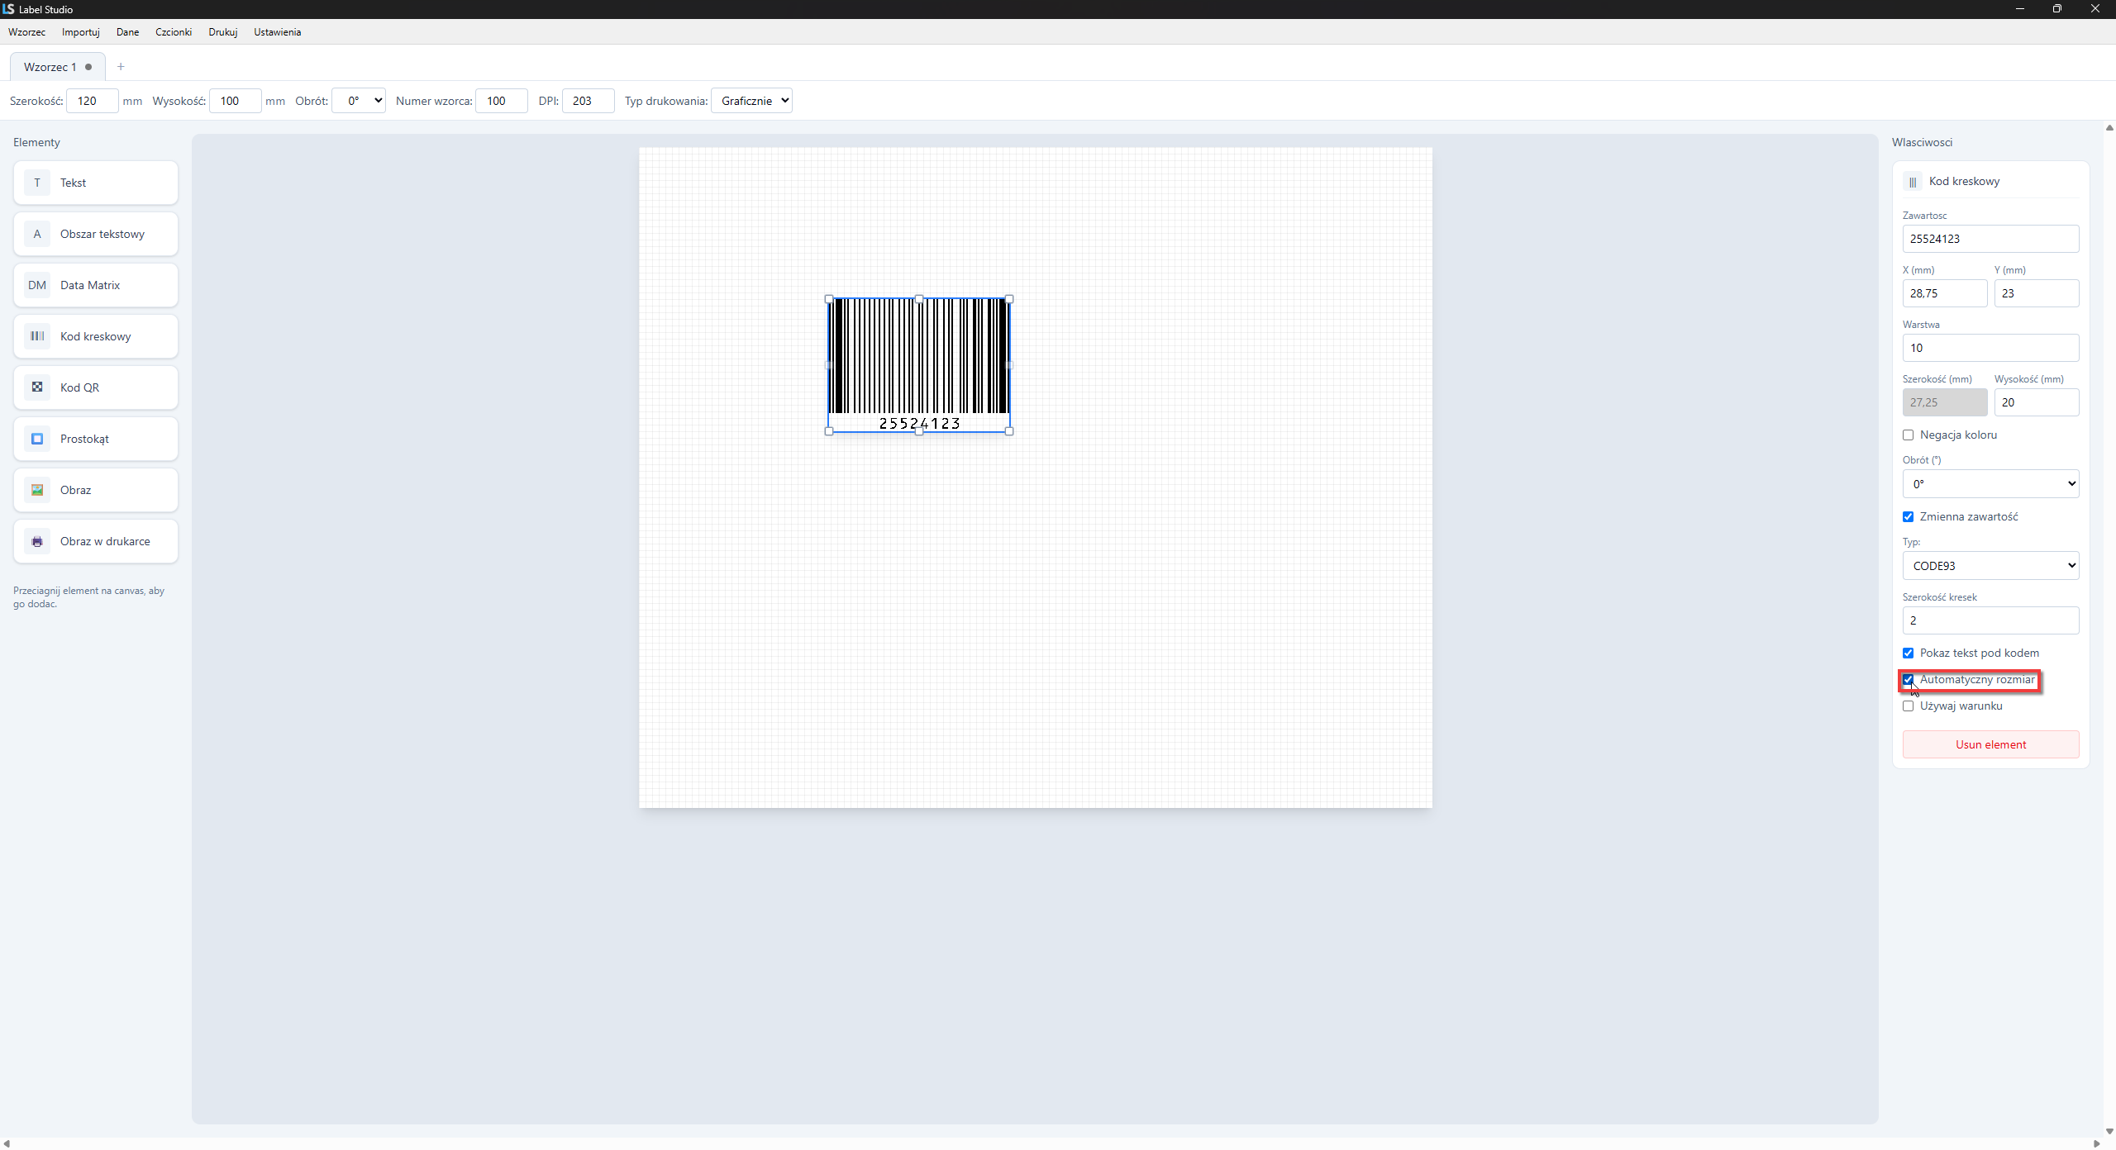Choose the Prostokąt rectangle icon
The height and width of the screenshot is (1150, 2116).
(x=37, y=439)
